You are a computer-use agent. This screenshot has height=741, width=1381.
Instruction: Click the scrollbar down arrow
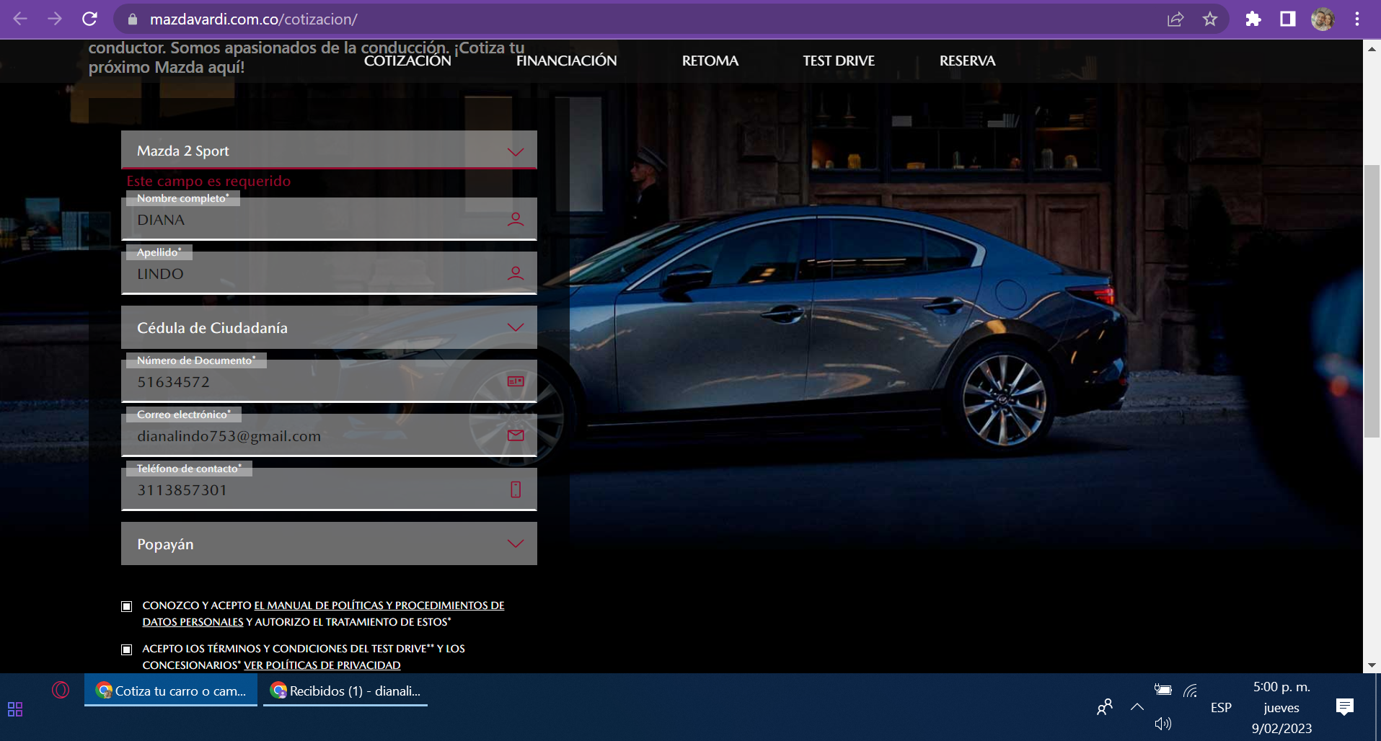[1372, 665]
